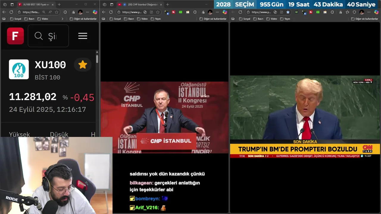Reload the CHP YouTube window page

pos(111,12)
